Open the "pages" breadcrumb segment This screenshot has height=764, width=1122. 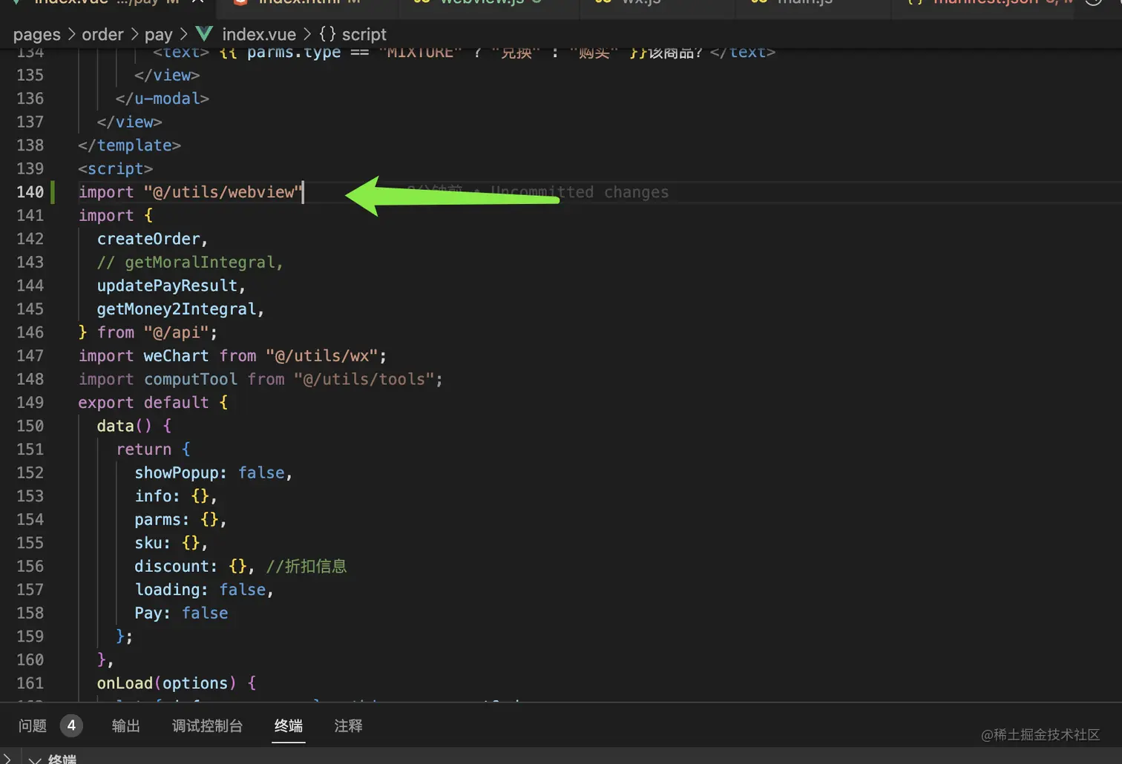(x=37, y=34)
